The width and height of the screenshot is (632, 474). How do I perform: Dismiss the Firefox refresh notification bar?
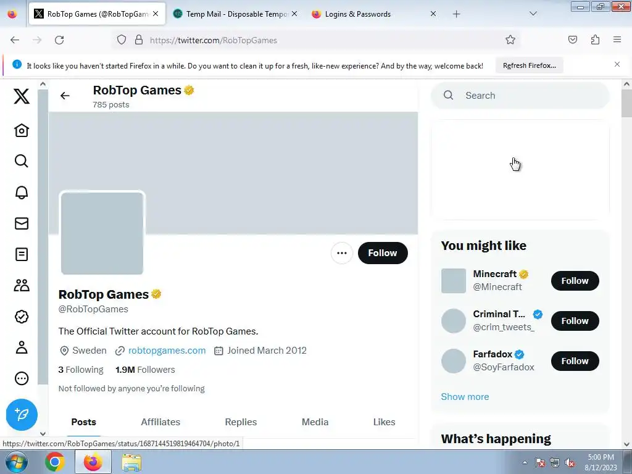pyautogui.click(x=617, y=64)
